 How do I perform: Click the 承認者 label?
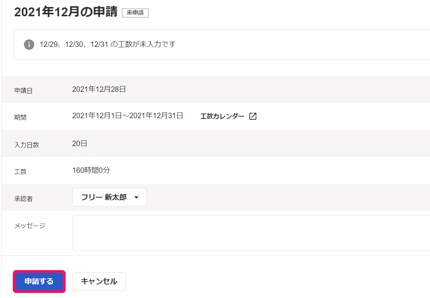[23, 199]
